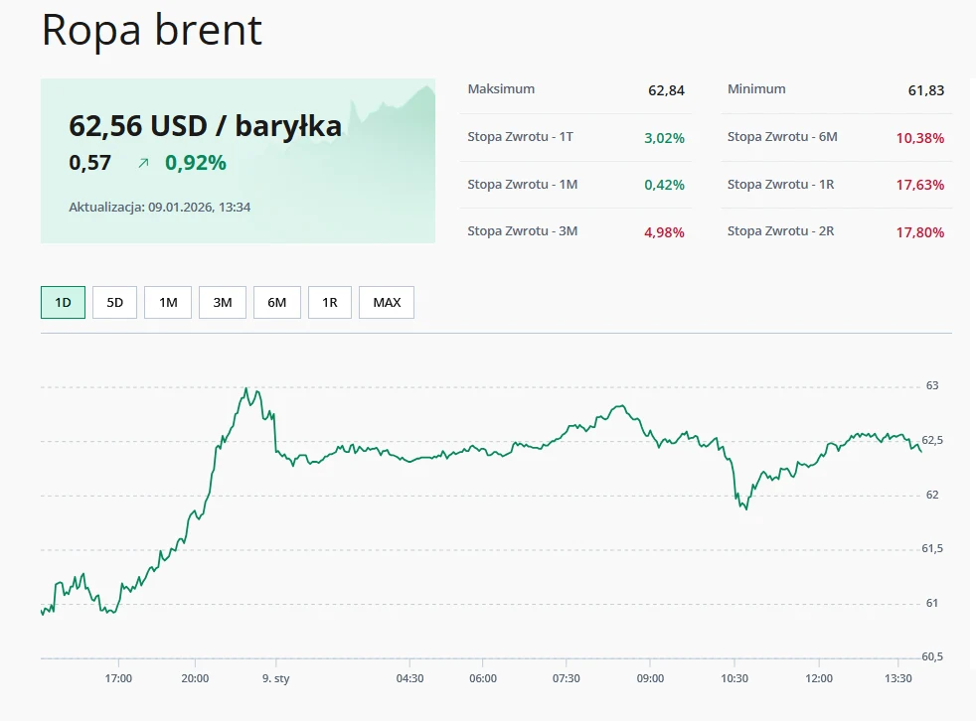Click the 13:30 time axis label
This screenshot has width=976, height=721.
tap(898, 678)
